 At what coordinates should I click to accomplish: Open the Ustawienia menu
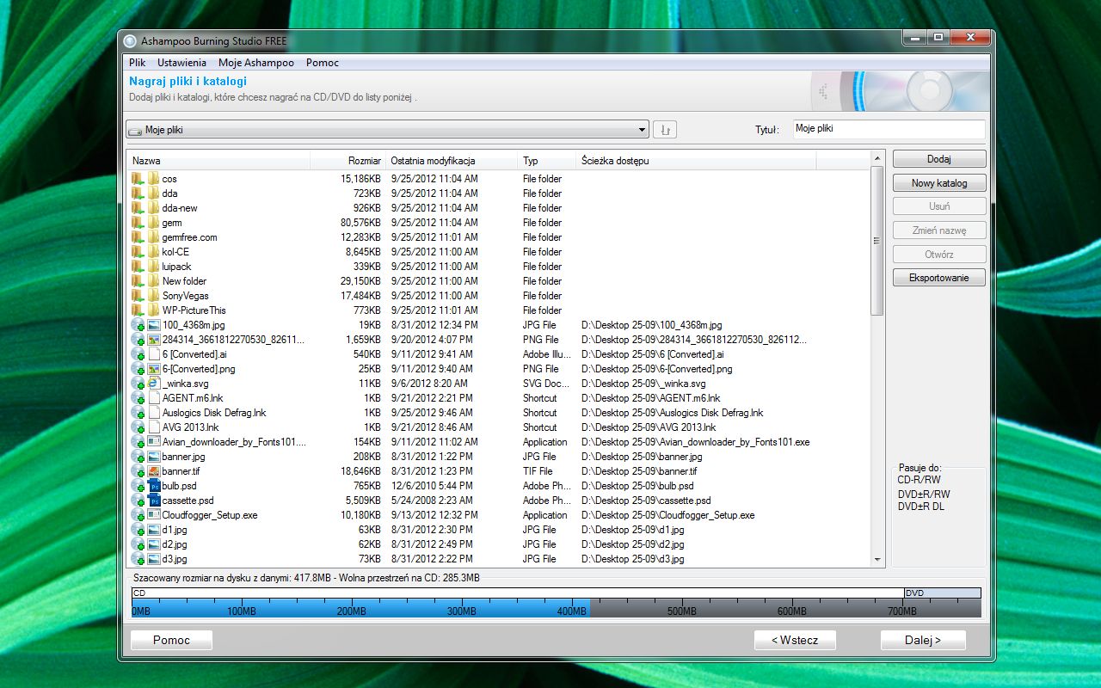point(181,63)
